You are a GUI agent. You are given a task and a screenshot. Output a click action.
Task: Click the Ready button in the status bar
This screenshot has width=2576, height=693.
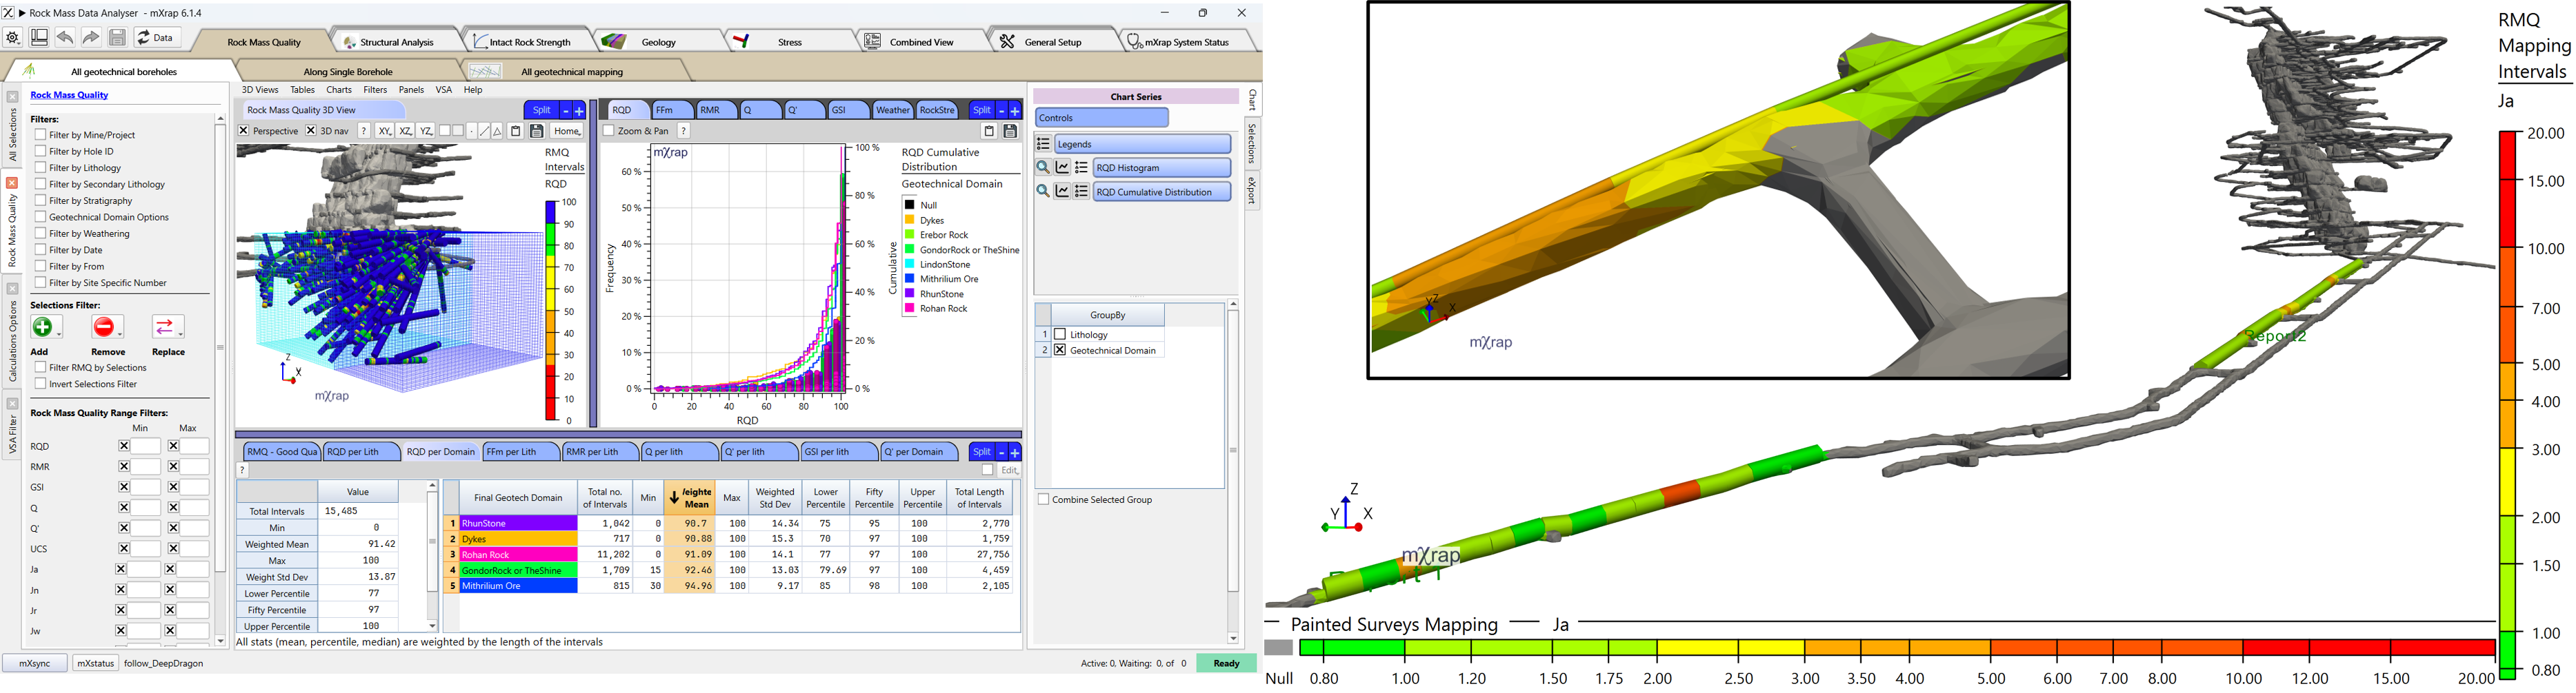[x=1226, y=662]
